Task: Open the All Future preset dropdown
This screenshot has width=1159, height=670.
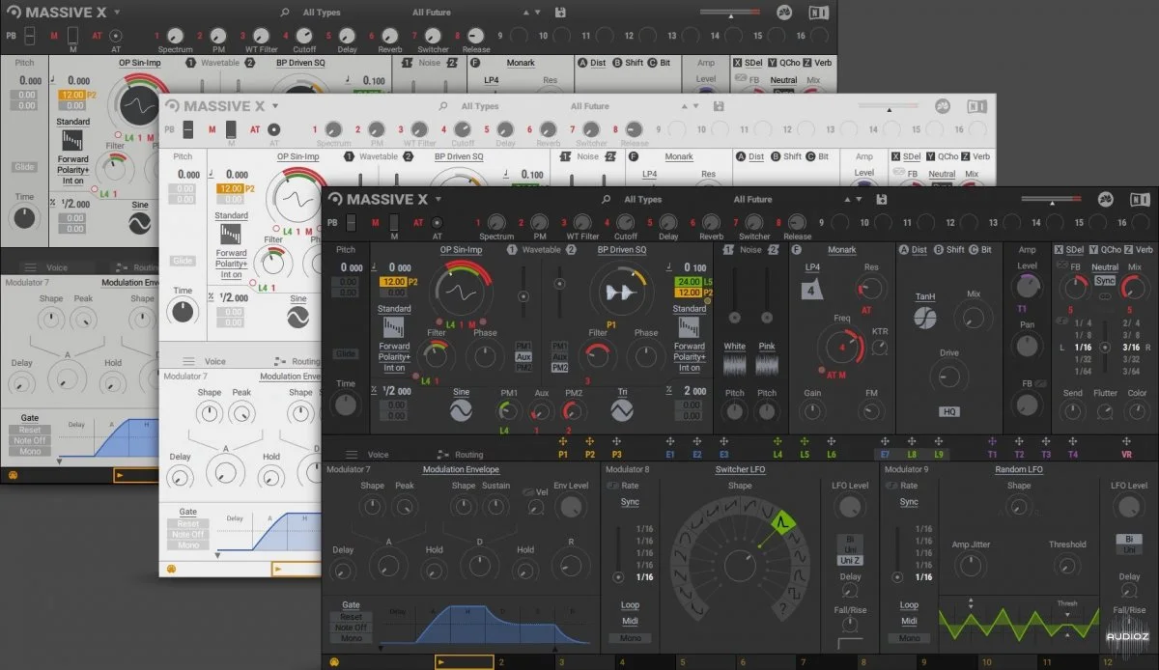Action: click(752, 200)
